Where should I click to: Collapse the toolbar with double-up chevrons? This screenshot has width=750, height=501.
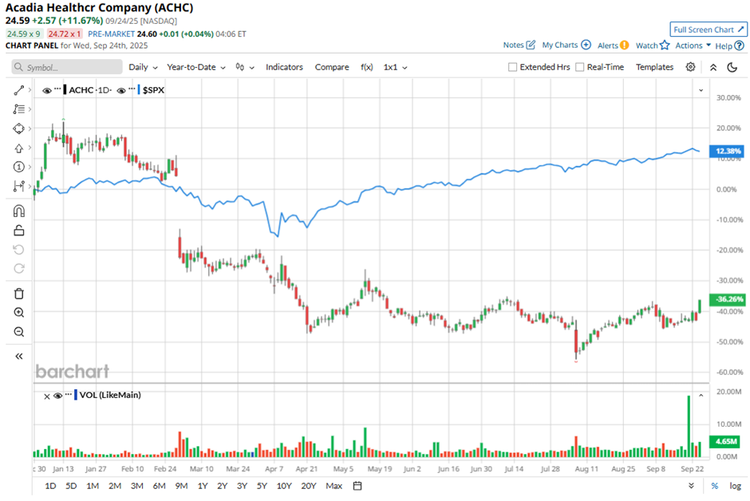click(713, 67)
